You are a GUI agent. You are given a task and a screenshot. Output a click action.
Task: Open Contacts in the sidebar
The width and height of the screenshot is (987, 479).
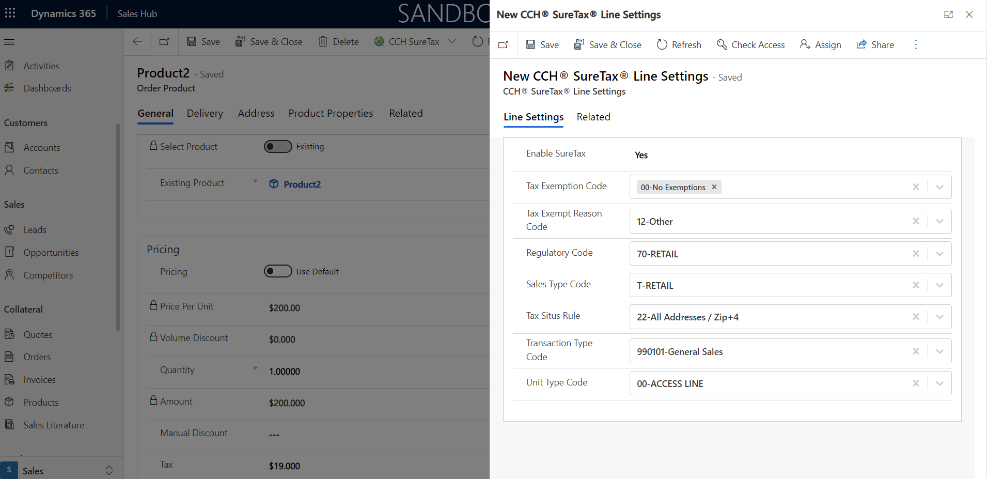41,171
